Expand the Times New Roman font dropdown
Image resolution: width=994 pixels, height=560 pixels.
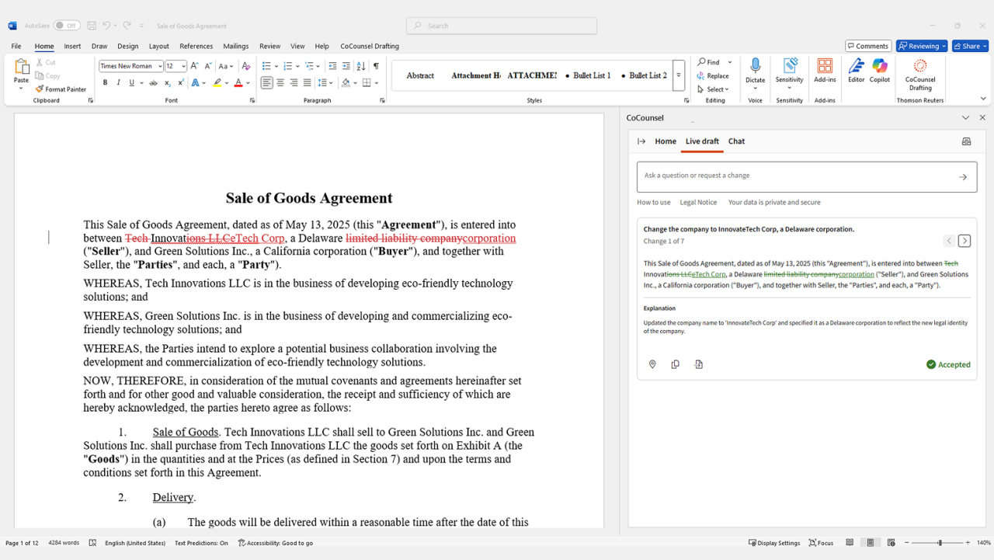coord(160,66)
